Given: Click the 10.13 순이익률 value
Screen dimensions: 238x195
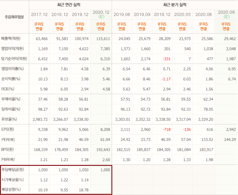Looking at the screenshot, I should point(43,79).
